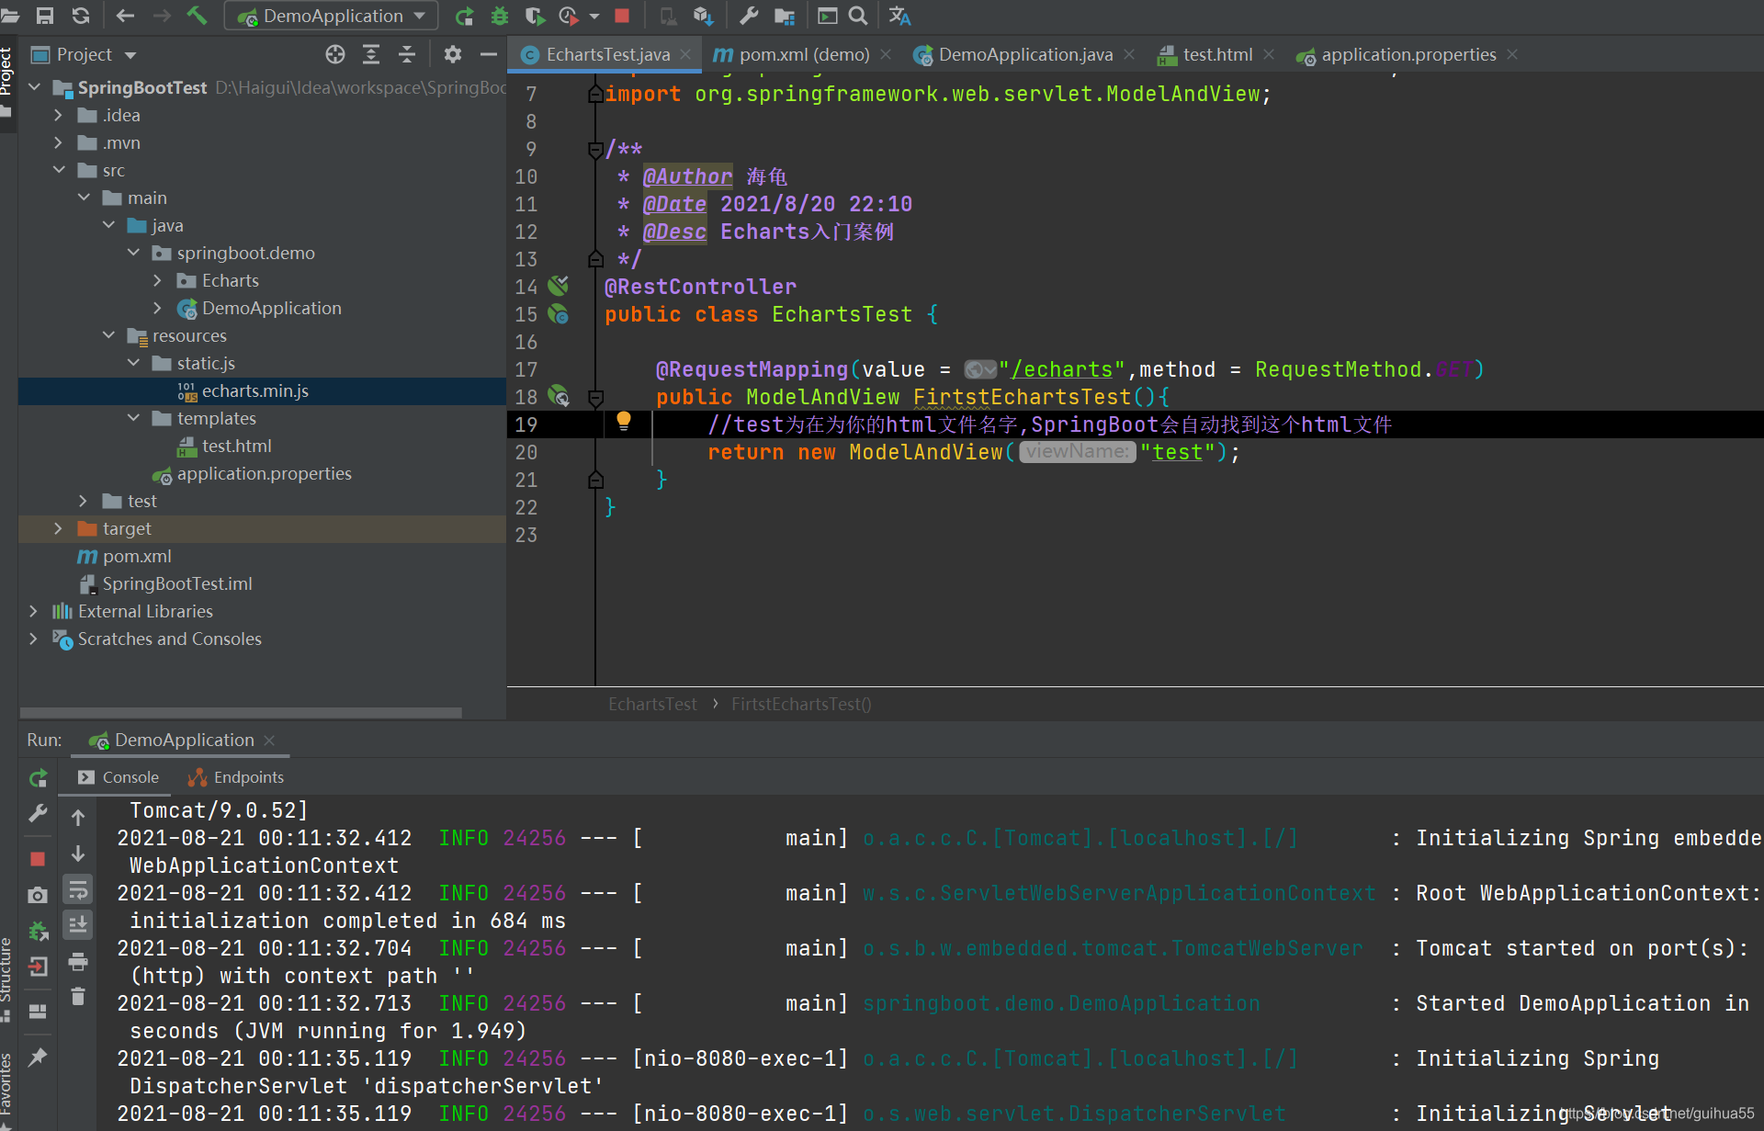Viewport: 1764px width, 1131px height.
Task: Click the Translate icon in the toolbar
Action: tap(899, 16)
